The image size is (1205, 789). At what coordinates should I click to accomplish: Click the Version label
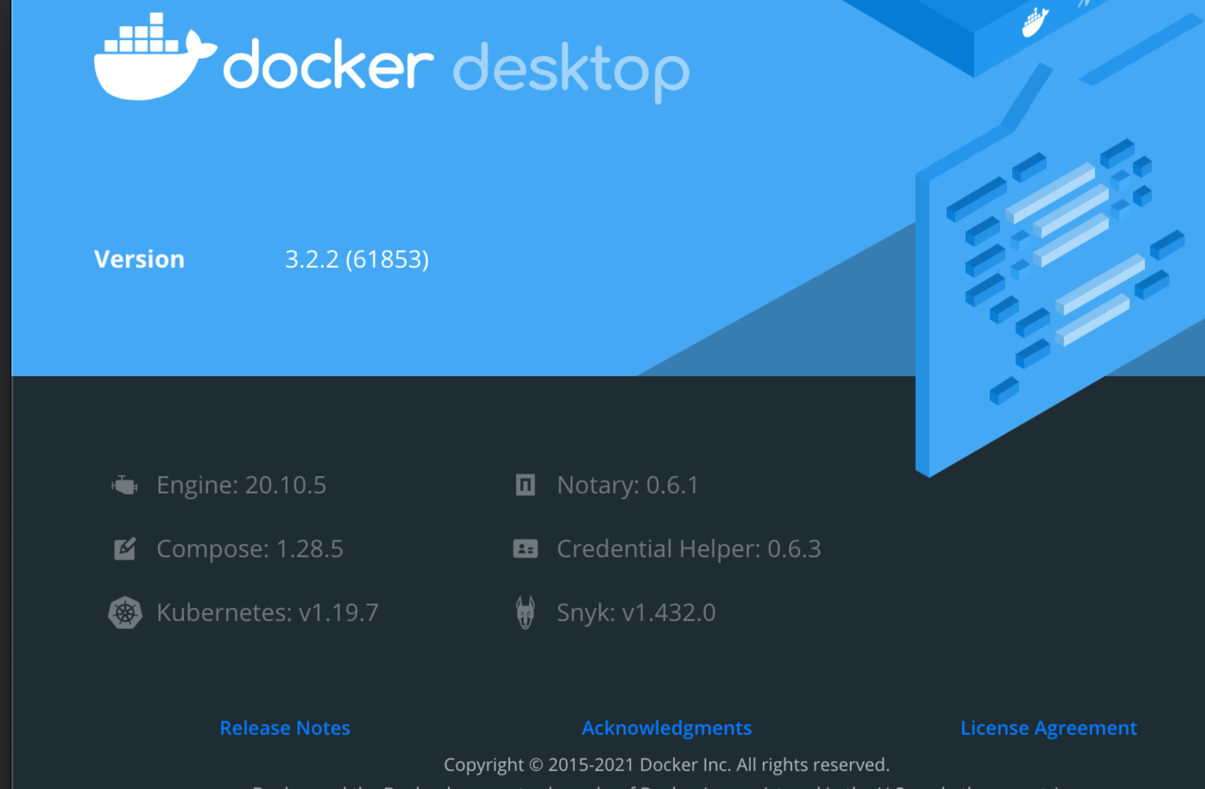coord(139,259)
